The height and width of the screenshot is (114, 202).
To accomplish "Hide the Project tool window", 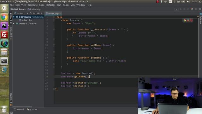I will pyautogui.click(x=42, y=13).
